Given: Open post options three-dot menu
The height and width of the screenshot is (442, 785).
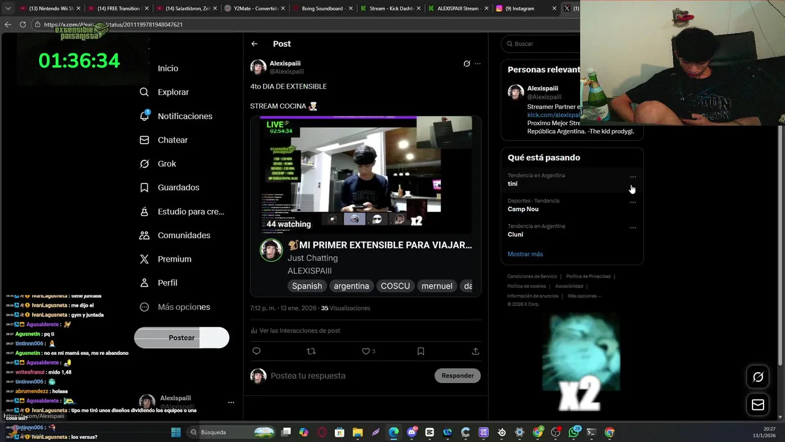Looking at the screenshot, I should tap(478, 63).
